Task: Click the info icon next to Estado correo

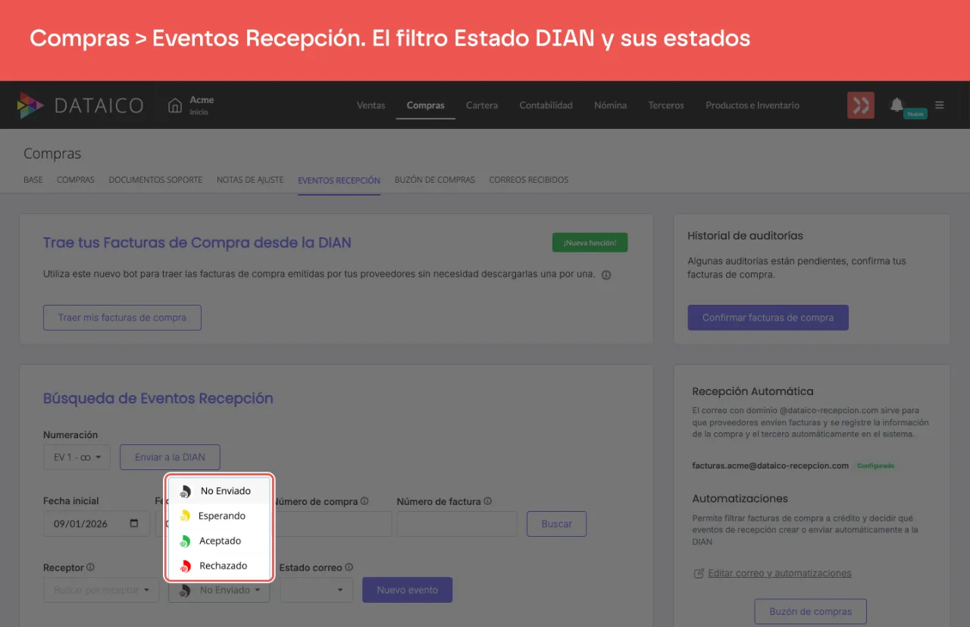Action: click(349, 567)
